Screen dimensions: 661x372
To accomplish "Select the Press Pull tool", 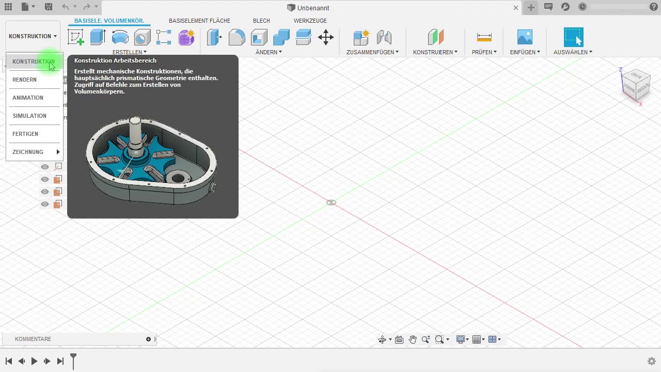I will pos(214,37).
